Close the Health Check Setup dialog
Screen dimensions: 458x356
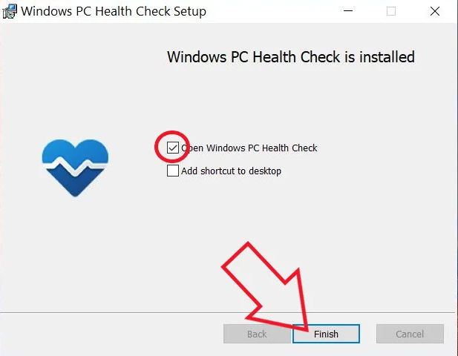pos(435,11)
